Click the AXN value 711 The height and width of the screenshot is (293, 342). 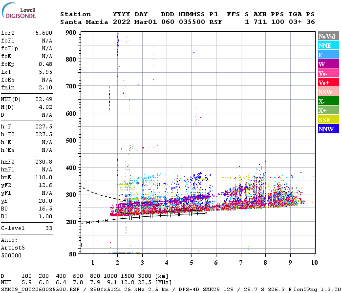(x=260, y=22)
